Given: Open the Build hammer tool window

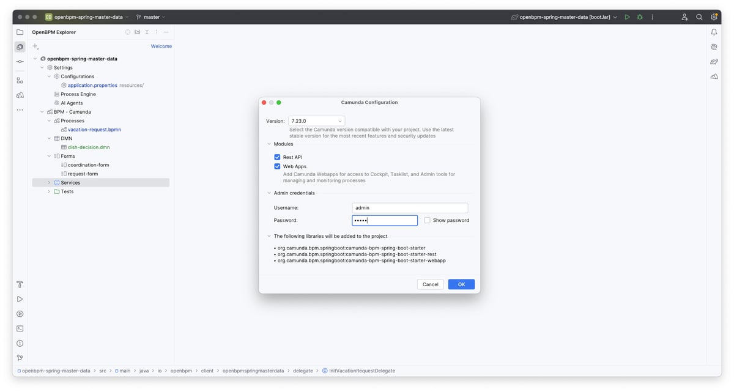Looking at the screenshot, I should 20,284.
